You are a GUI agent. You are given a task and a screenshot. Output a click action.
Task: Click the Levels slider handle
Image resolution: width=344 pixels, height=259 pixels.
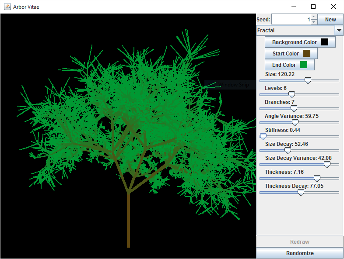(291, 95)
